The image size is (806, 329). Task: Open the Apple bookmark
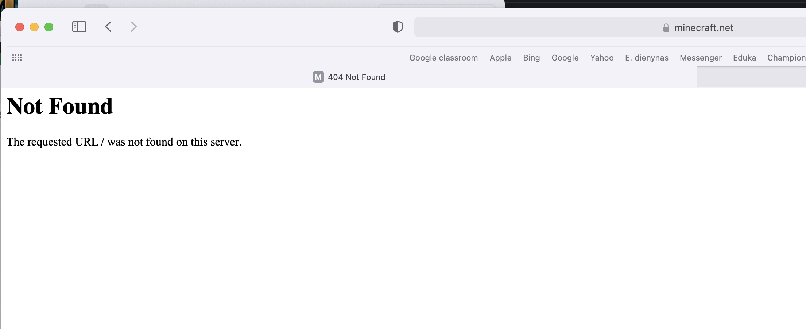pos(500,58)
